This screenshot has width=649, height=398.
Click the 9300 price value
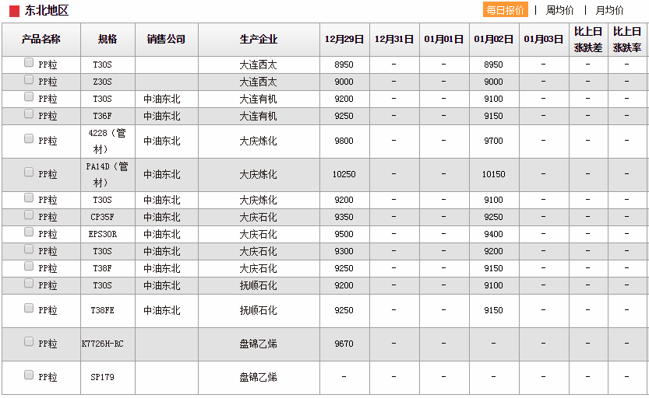(x=344, y=251)
